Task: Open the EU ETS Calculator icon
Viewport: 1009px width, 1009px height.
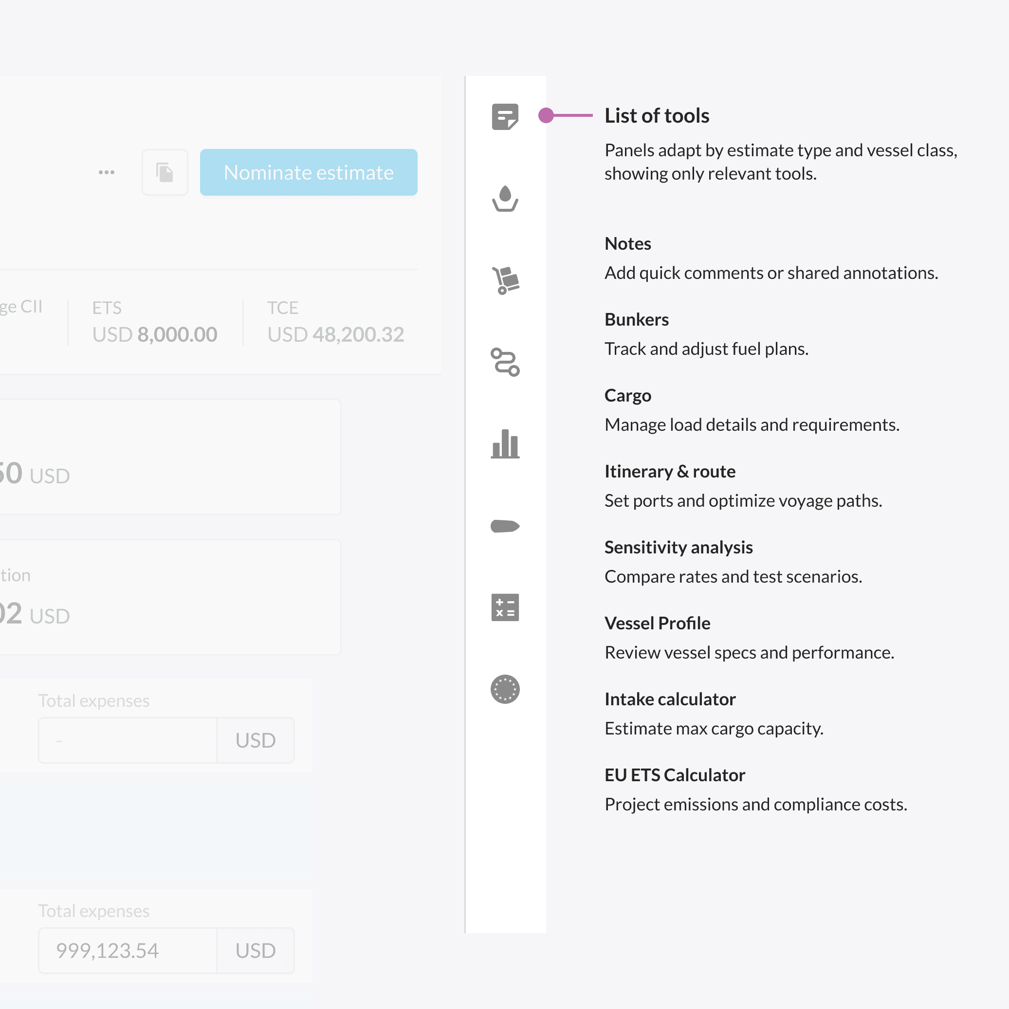Action: pyautogui.click(x=505, y=689)
